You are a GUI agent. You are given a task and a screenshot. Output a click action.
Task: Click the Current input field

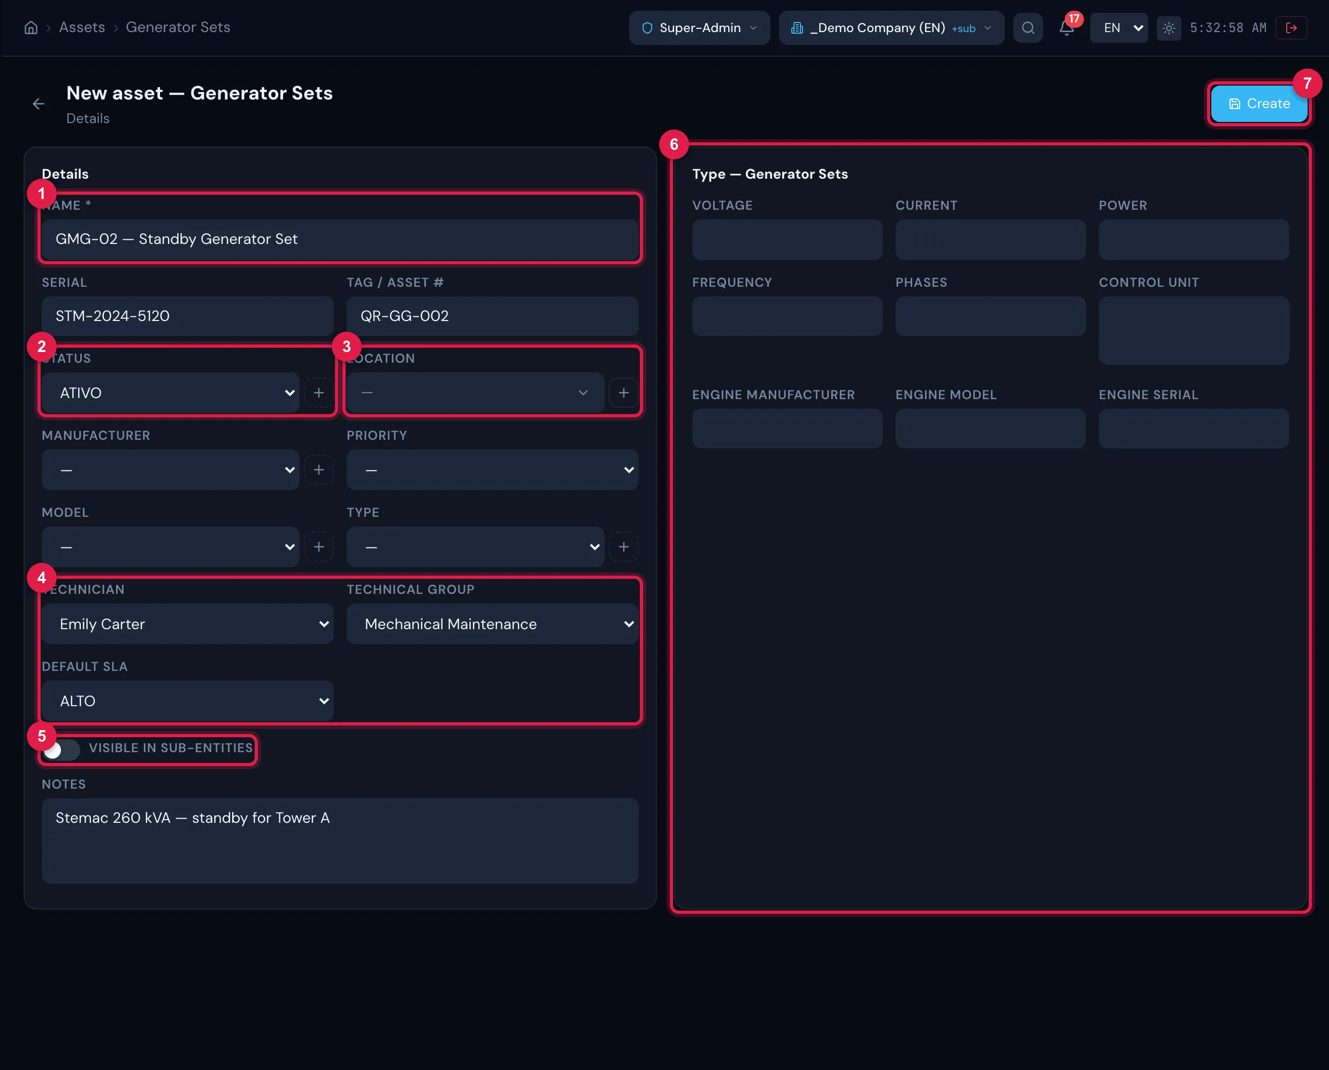point(990,239)
